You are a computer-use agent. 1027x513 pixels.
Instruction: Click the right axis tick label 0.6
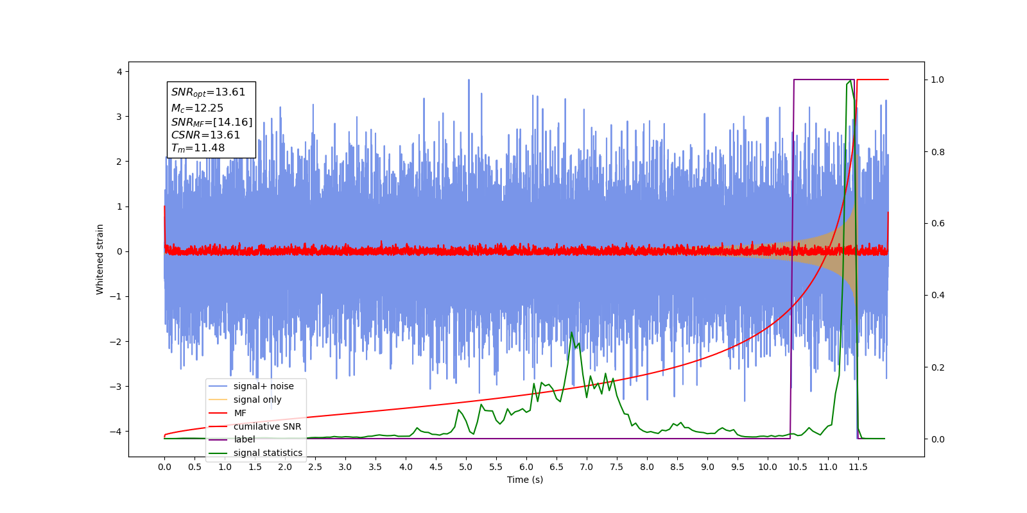click(938, 224)
